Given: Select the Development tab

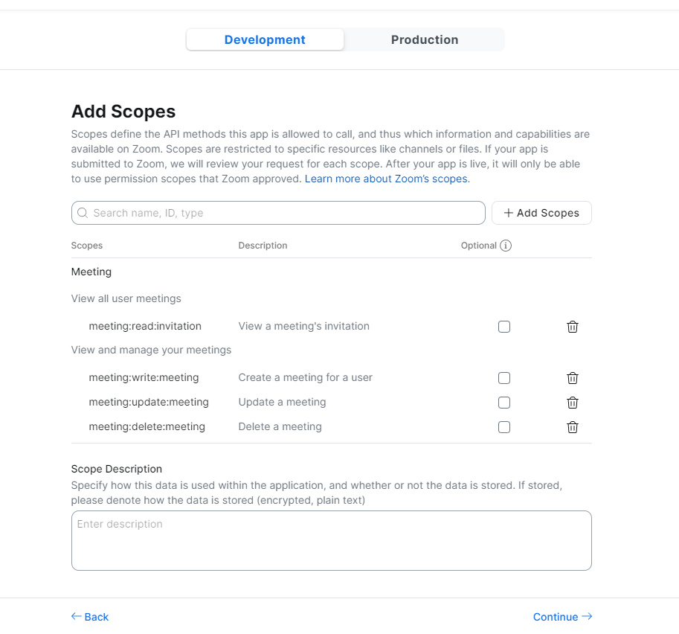Looking at the screenshot, I should pos(265,40).
